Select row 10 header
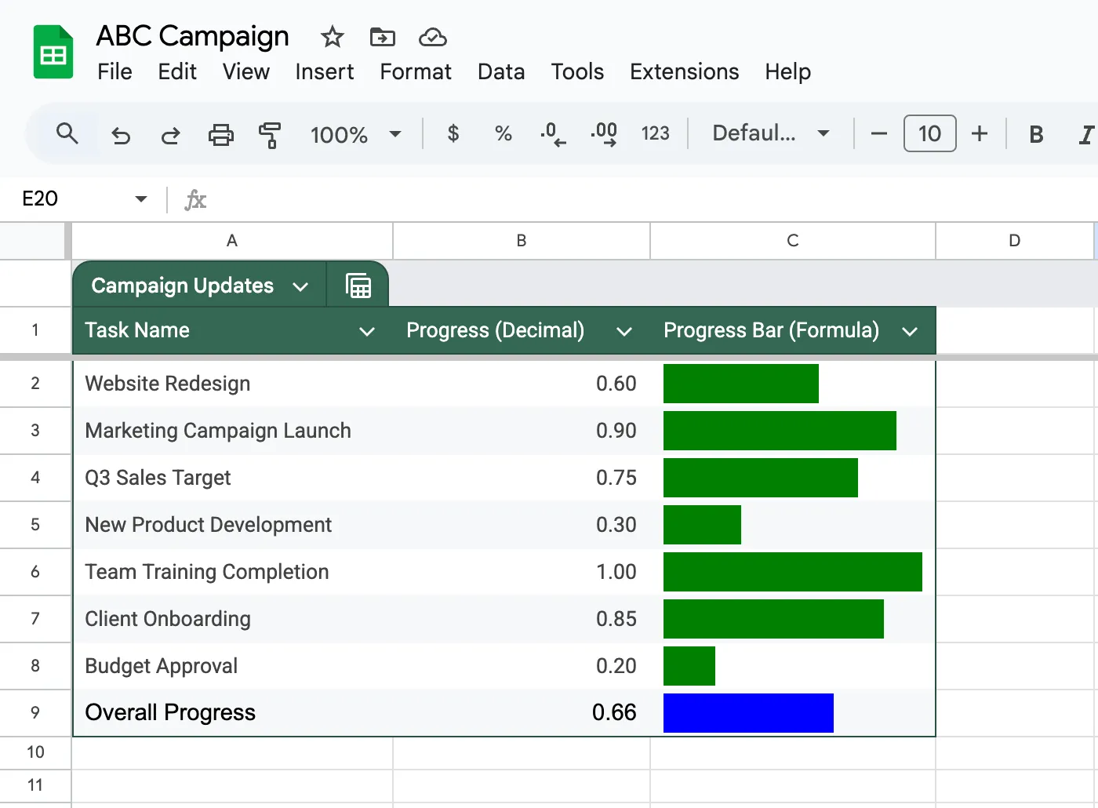The image size is (1098, 808). 35,752
